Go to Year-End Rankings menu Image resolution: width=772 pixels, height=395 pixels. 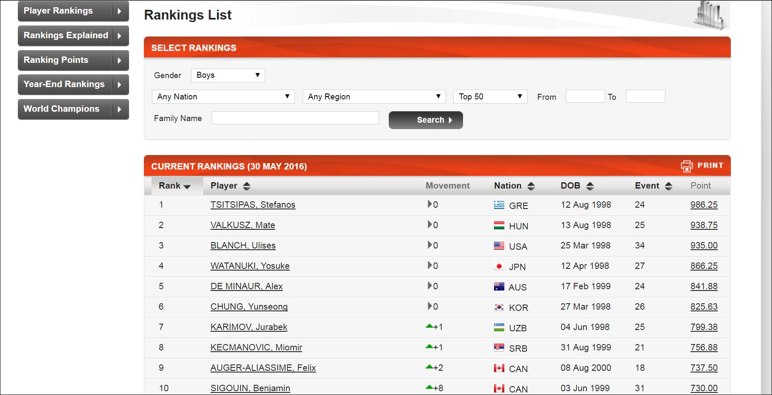pos(73,85)
